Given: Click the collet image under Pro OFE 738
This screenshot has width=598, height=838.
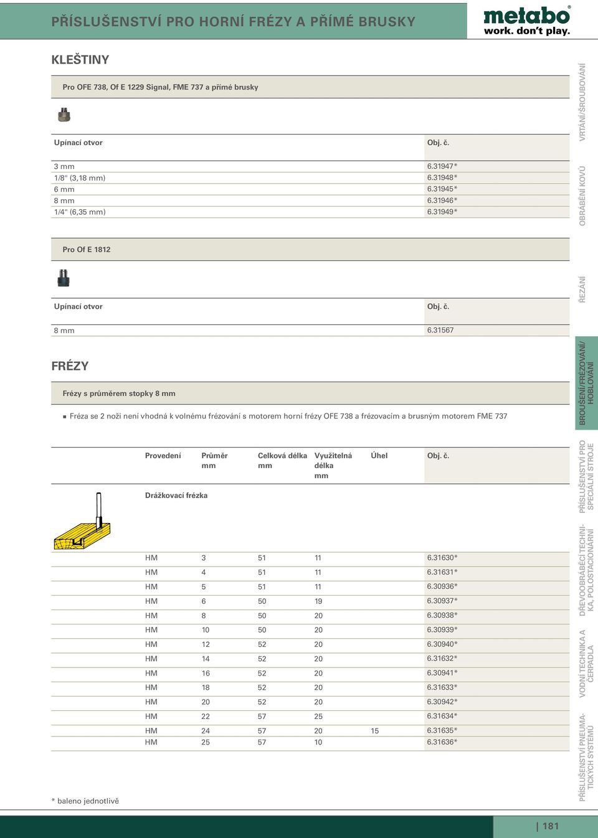Looking at the screenshot, I should point(64,115).
